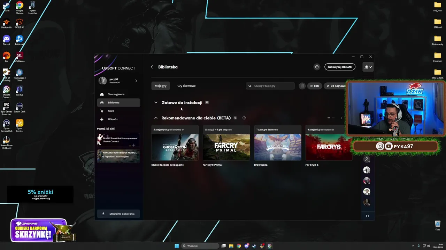This screenshot has width=446, height=250.
Task: Click info icon next to Rekomendowane (BETA)
Action: point(244,118)
